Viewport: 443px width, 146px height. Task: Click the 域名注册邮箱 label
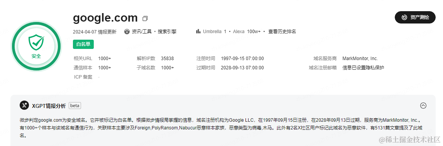click(x=323, y=68)
